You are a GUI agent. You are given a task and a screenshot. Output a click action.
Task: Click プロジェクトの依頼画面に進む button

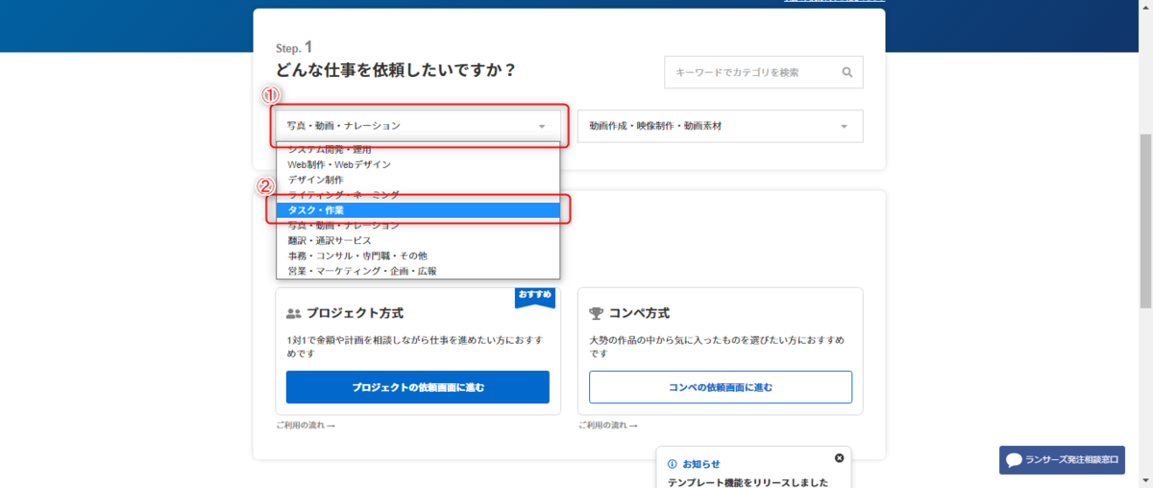pyautogui.click(x=418, y=387)
